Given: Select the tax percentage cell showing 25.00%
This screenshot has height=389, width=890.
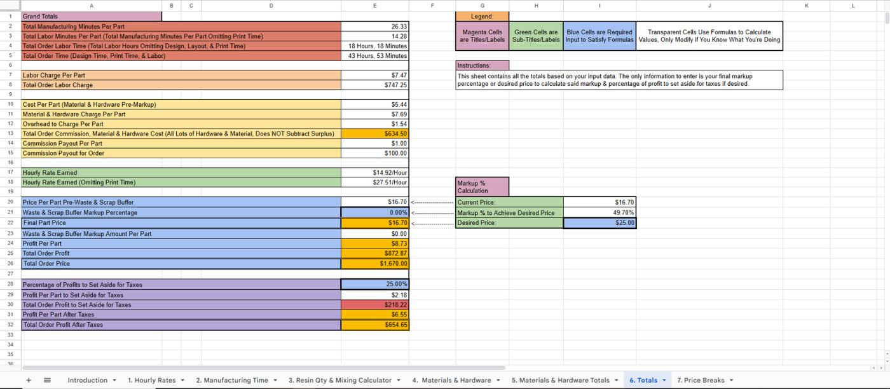Looking at the screenshot, I should pyautogui.click(x=374, y=284).
